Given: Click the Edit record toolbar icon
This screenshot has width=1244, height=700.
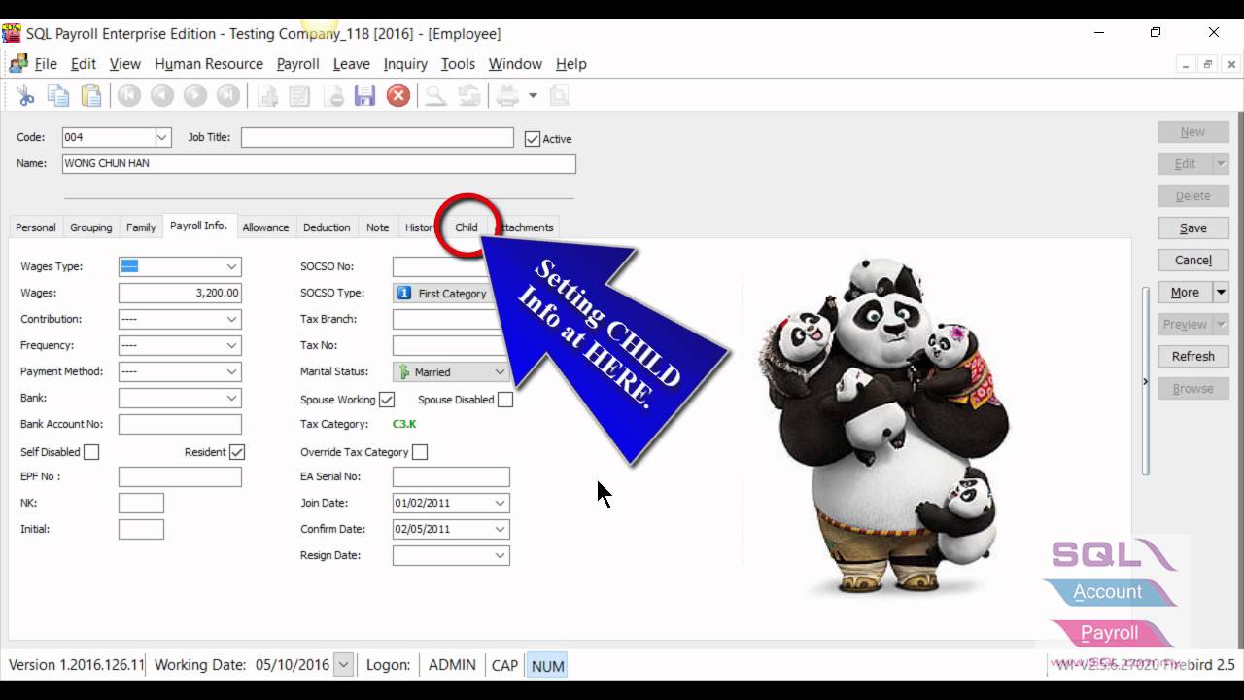Looking at the screenshot, I should tap(299, 95).
